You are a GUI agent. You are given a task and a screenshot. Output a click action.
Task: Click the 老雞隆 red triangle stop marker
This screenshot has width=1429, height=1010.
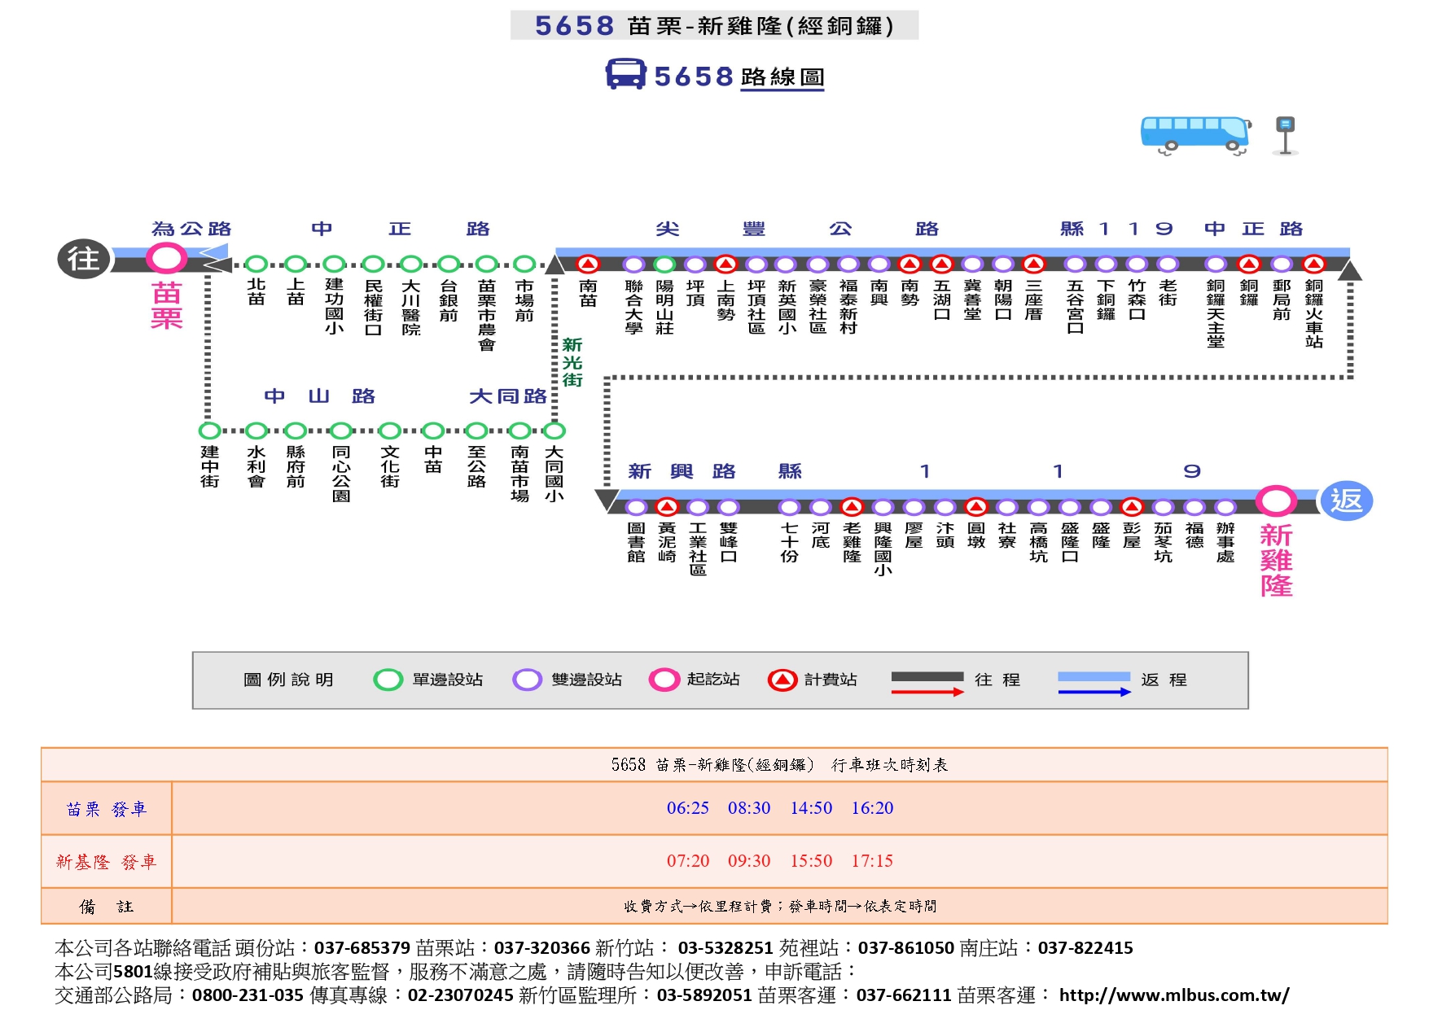pyautogui.click(x=852, y=507)
